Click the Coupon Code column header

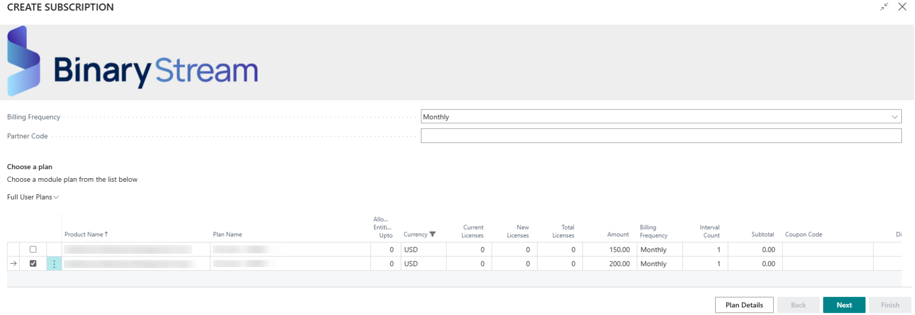coord(804,234)
